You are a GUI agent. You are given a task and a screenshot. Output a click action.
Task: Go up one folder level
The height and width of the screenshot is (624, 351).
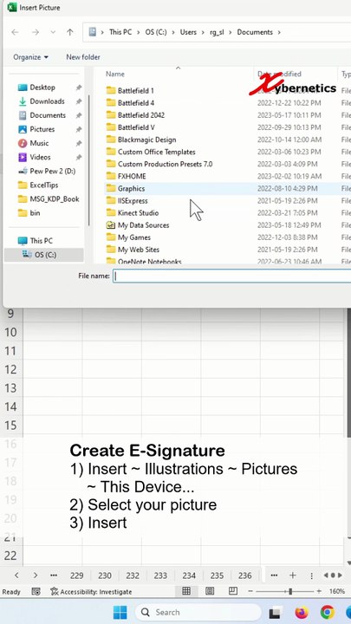pos(70,32)
